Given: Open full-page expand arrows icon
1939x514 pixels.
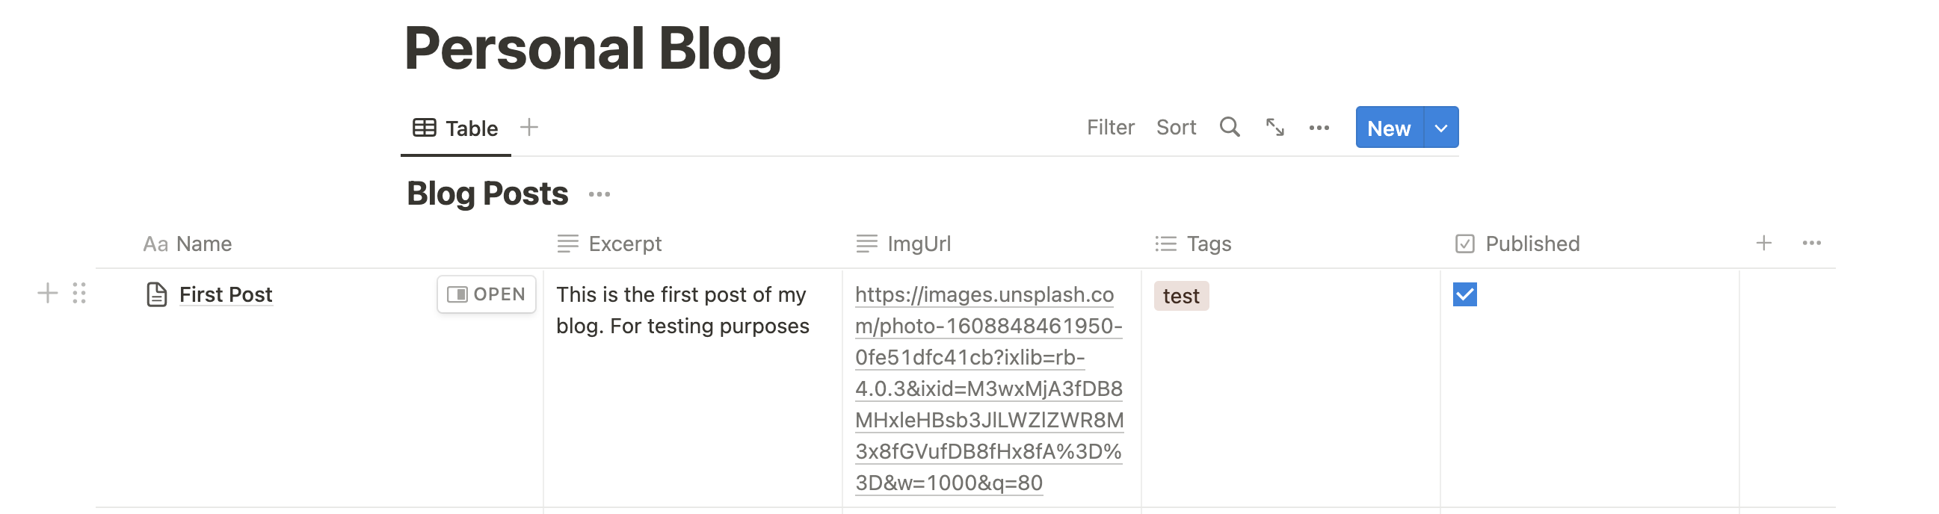Looking at the screenshot, I should click(1274, 127).
